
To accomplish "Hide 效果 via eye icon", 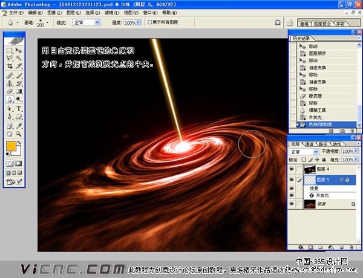I will point(292,189).
